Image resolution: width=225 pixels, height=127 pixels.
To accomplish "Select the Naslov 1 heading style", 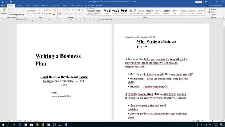I will coord(107,12).
